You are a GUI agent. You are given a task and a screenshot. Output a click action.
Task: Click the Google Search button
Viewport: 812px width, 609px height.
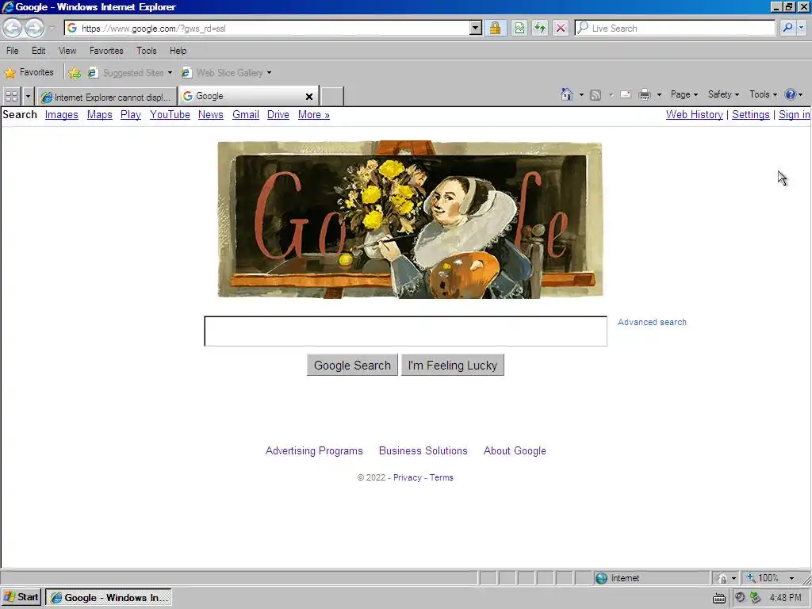pyautogui.click(x=352, y=365)
